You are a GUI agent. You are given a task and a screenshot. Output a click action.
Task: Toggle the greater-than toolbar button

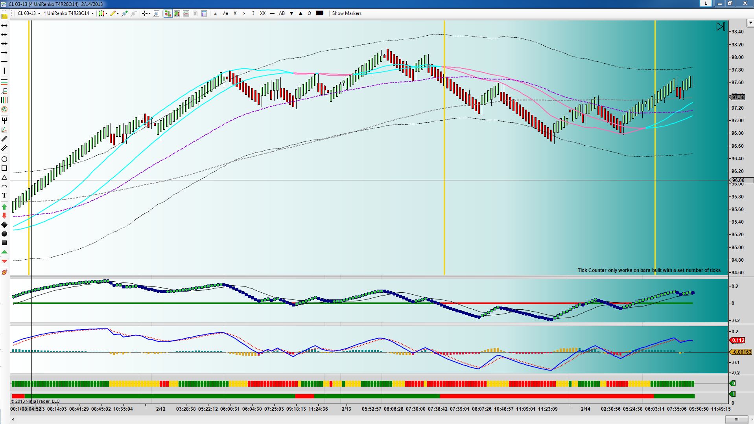[244, 13]
